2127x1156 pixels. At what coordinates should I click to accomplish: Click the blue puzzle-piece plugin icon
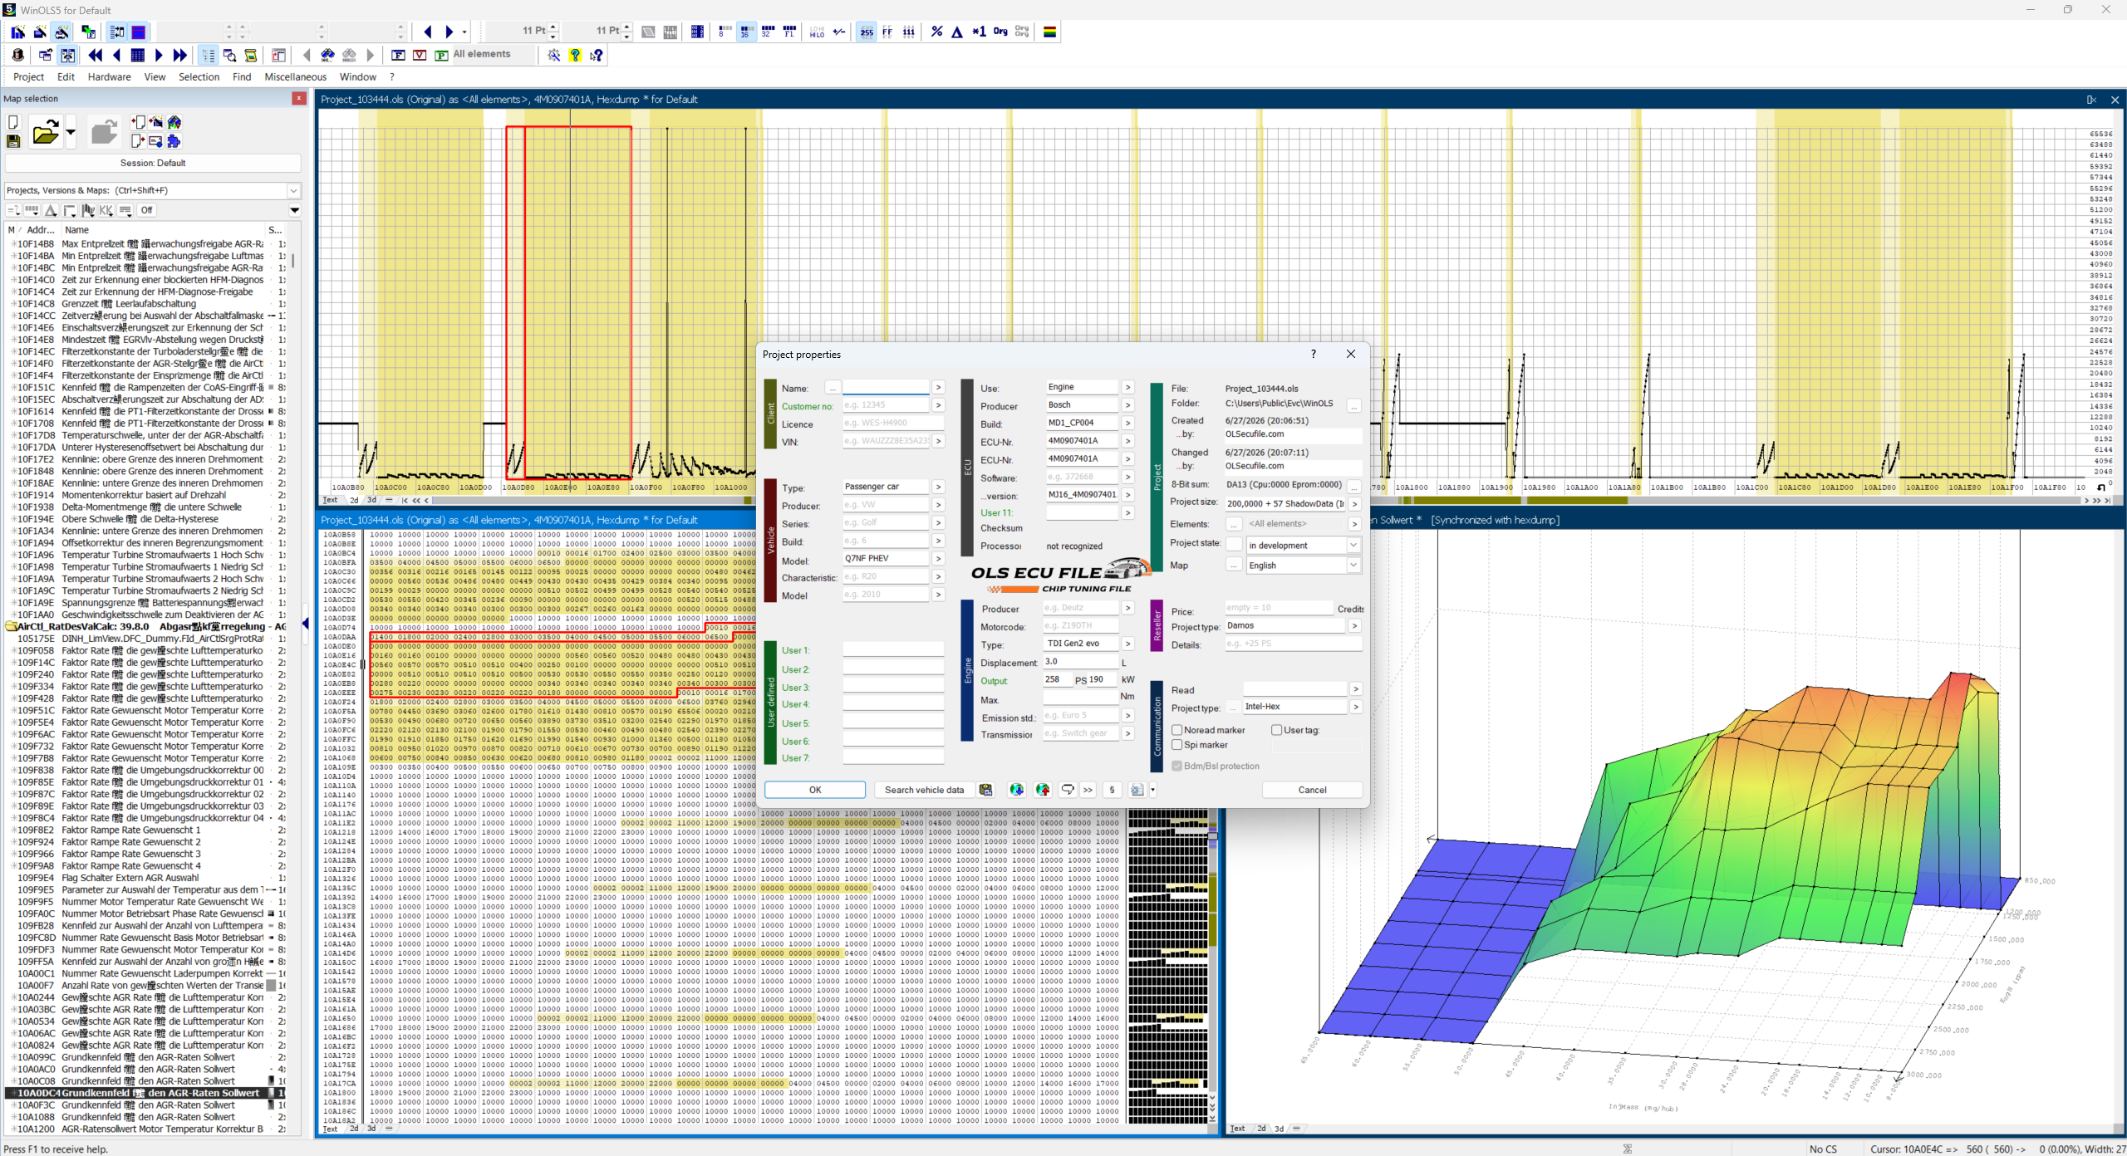click(174, 141)
